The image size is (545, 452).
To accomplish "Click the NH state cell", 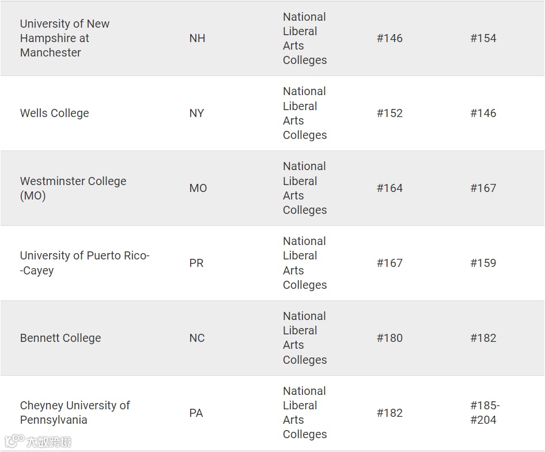I will pos(197,38).
